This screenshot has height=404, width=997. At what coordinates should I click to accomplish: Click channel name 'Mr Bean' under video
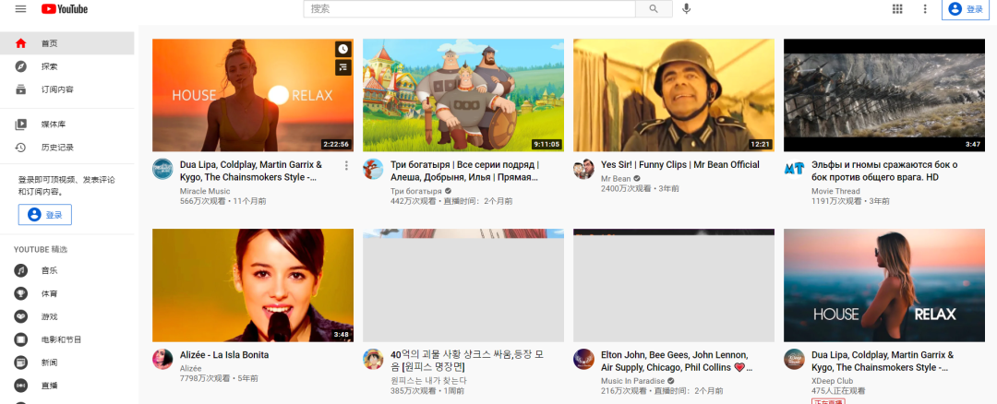(x=616, y=179)
